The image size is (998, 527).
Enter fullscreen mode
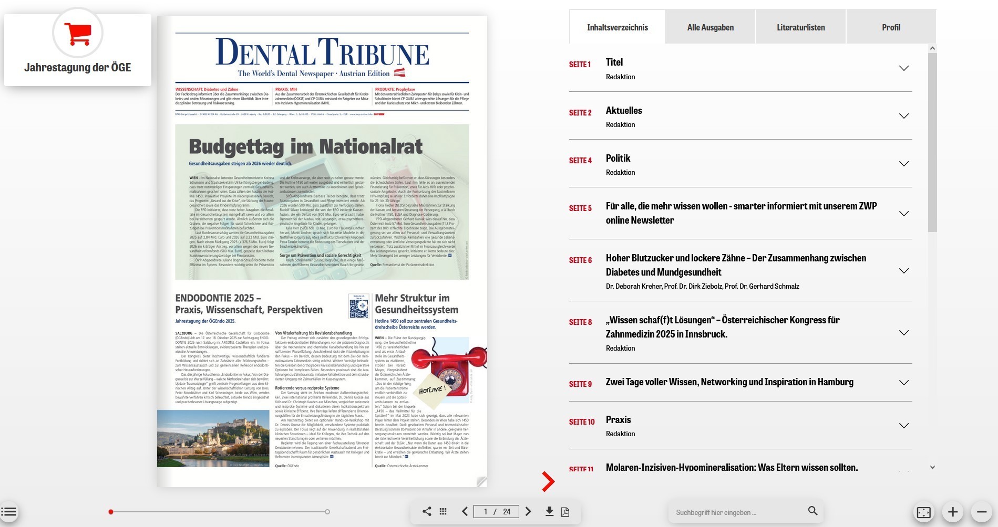[923, 512]
